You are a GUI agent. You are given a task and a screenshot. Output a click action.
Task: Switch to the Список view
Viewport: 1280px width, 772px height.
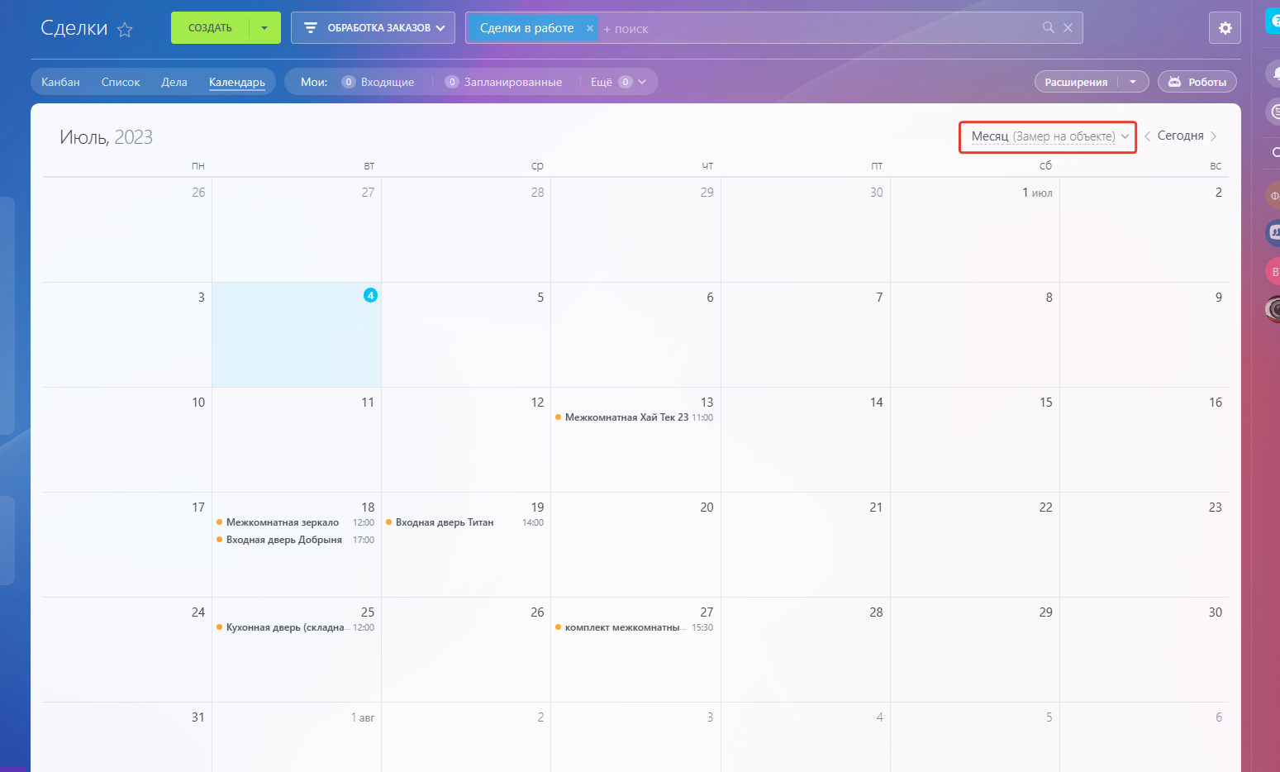click(121, 82)
